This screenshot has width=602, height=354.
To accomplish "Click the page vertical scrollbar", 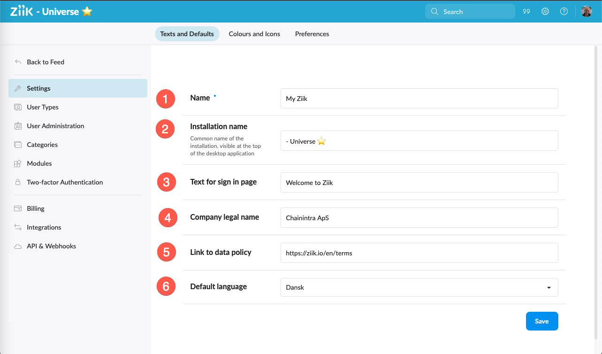I will click(596, 192).
